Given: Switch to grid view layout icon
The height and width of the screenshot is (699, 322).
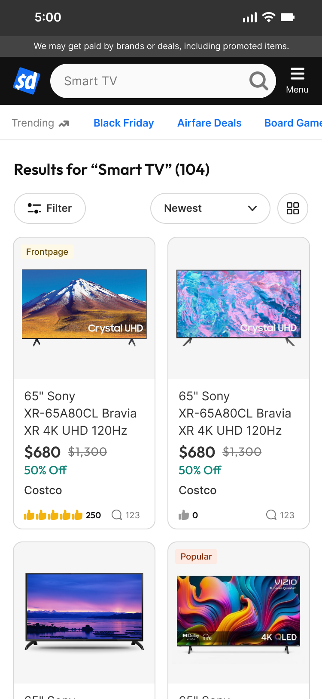Looking at the screenshot, I should 293,208.
